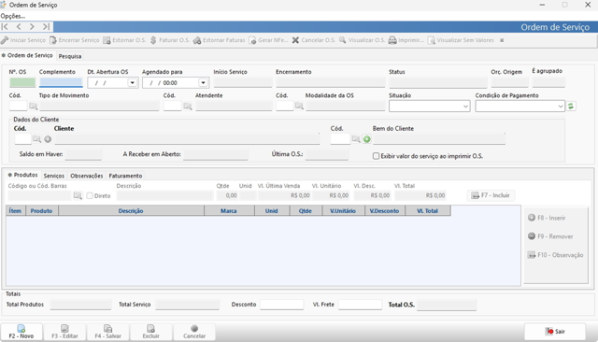Go to first record navigation arrow
Image resolution: width=598 pixels, height=342 pixels.
(5, 27)
